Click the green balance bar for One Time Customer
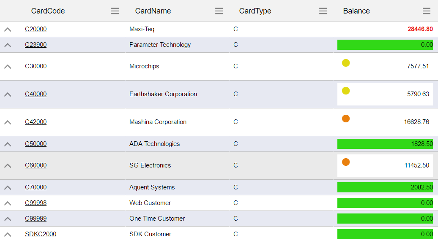Image resolution: width=438 pixels, height=243 pixels. click(385, 219)
